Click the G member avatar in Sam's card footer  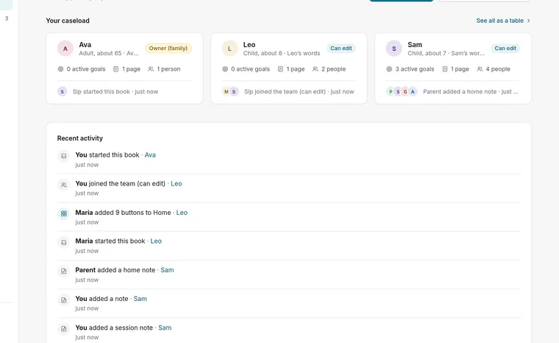coord(405,92)
